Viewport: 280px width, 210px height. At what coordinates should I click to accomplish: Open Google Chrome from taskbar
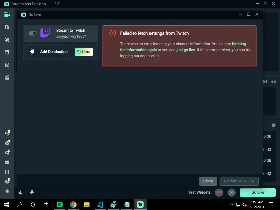tap(73, 205)
